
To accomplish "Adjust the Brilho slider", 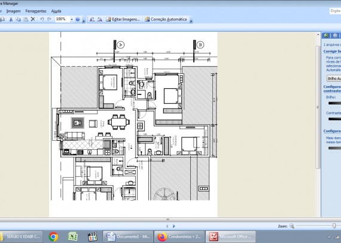I will coord(334,103).
